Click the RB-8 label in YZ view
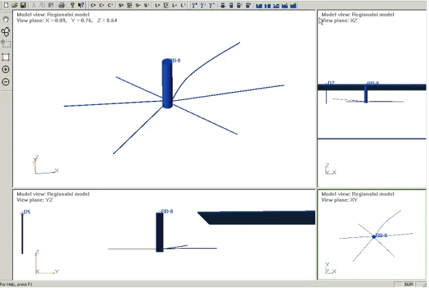 pyautogui.click(x=167, y=211)
